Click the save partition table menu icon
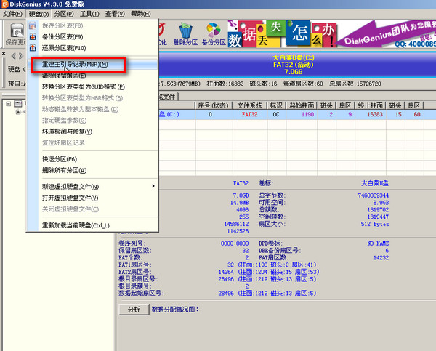Viewport: 436px width, 351px height. tap(33, 25)
